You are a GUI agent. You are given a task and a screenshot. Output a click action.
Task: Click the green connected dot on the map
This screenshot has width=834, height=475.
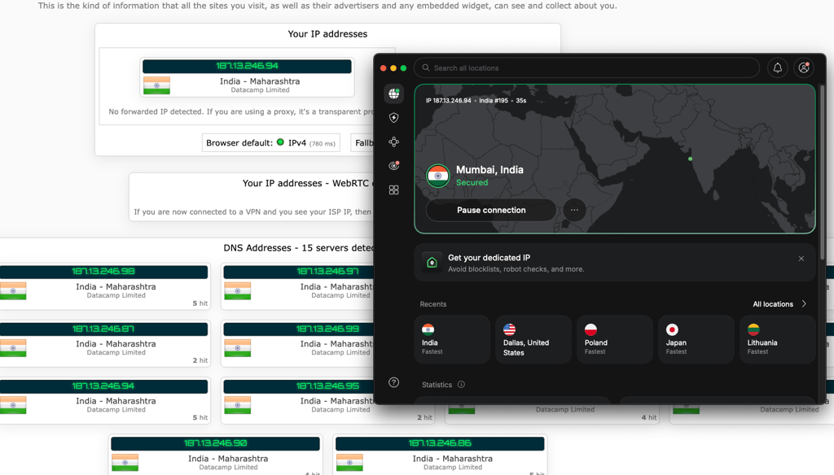691,159
